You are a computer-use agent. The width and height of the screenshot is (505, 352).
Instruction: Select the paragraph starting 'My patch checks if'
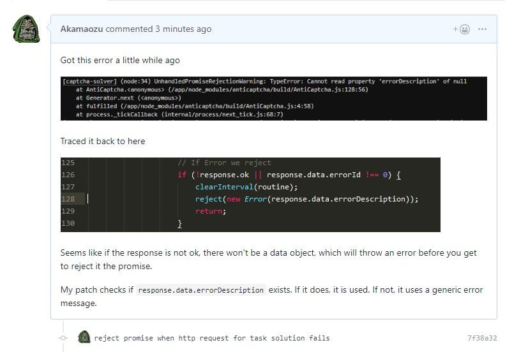coord(271,297)
